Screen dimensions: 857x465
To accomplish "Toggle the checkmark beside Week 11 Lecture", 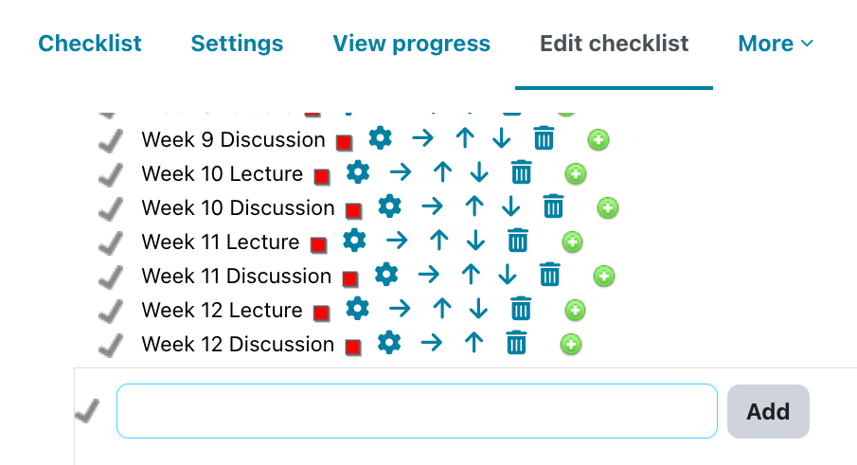I will coord(112,242).
